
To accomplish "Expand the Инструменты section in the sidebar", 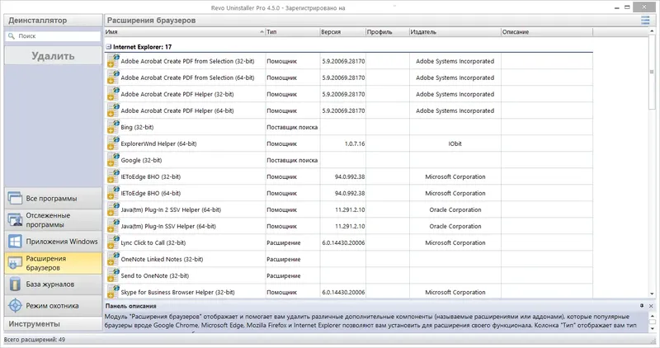I will (x=53, y=324).
